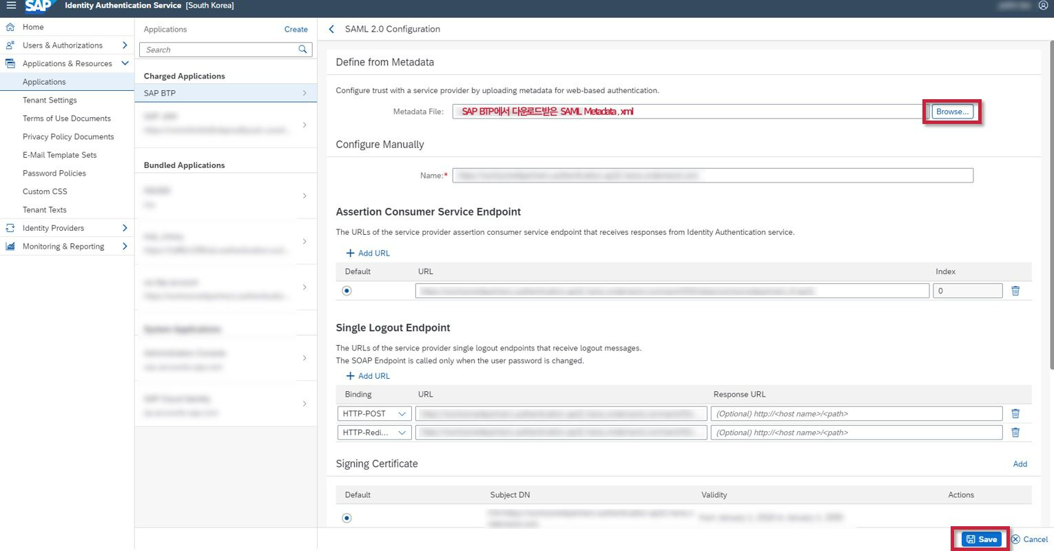Click the Index field showing 0
This screenshot has width=1054, height=551.
click(x=967, y=291)
